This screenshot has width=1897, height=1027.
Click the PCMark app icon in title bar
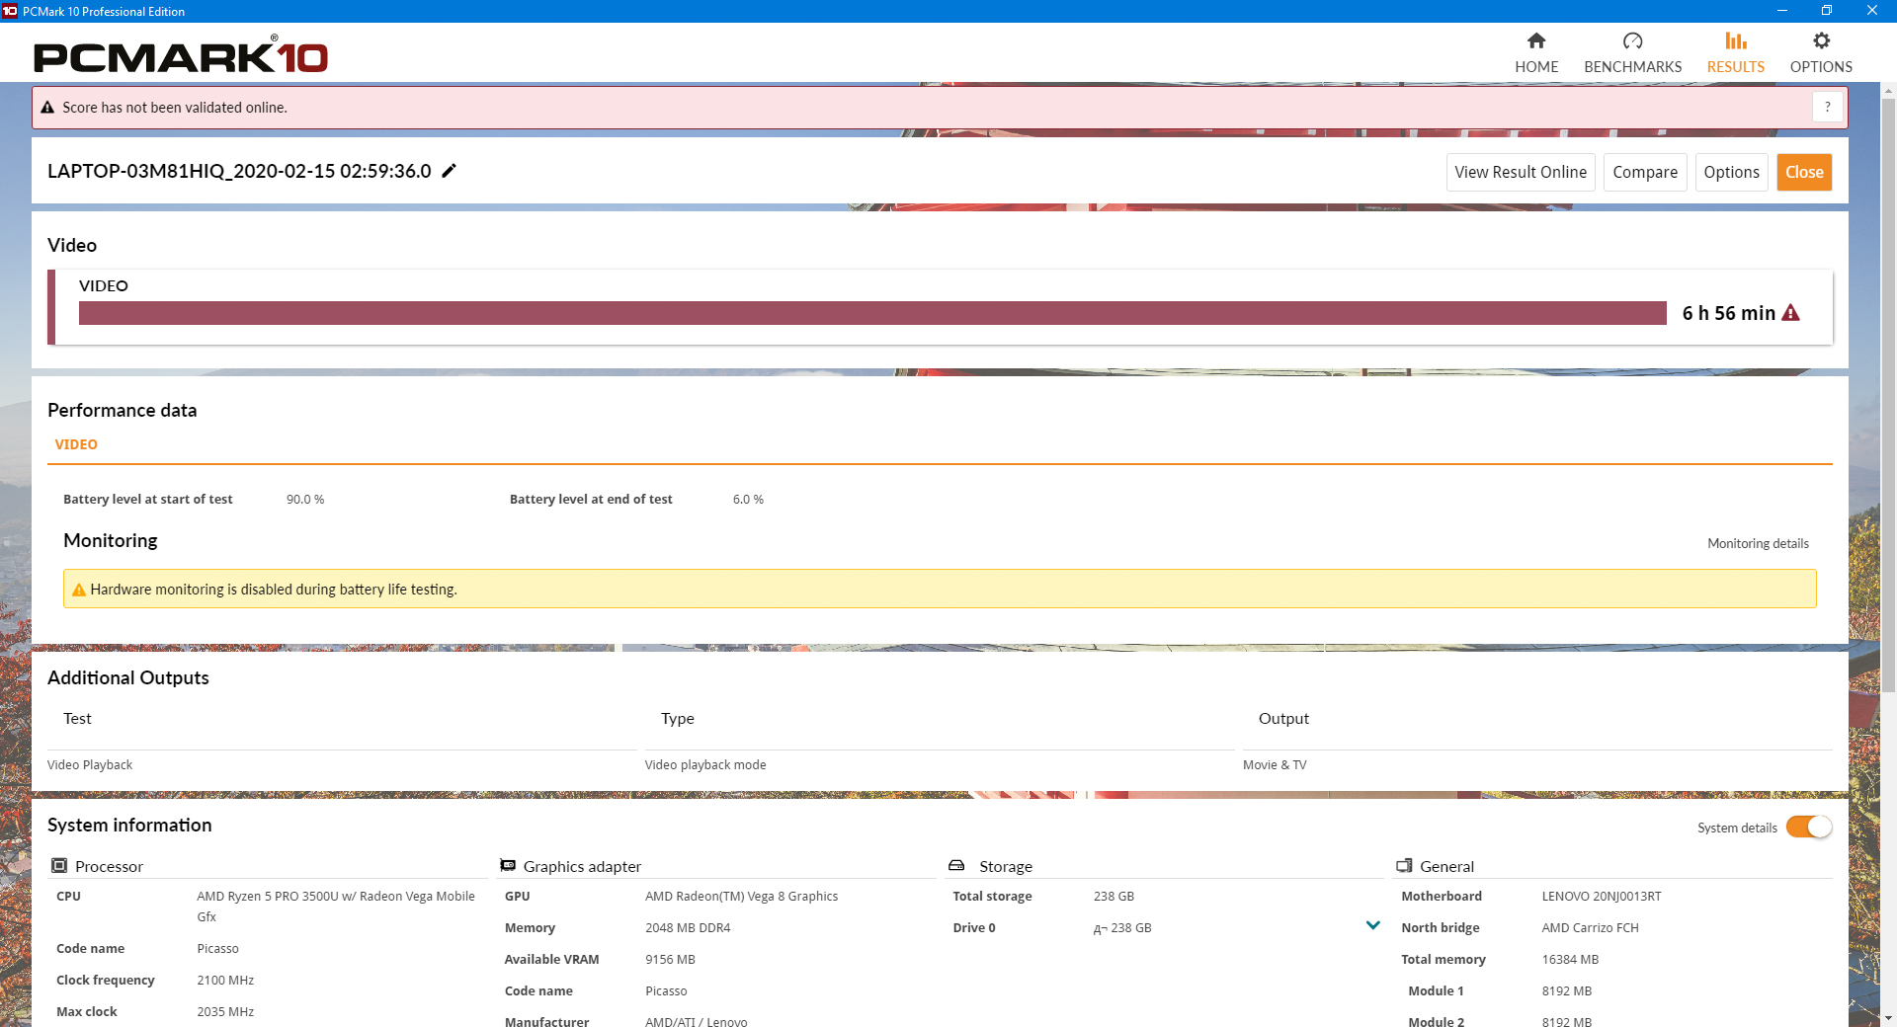point(10,11)
